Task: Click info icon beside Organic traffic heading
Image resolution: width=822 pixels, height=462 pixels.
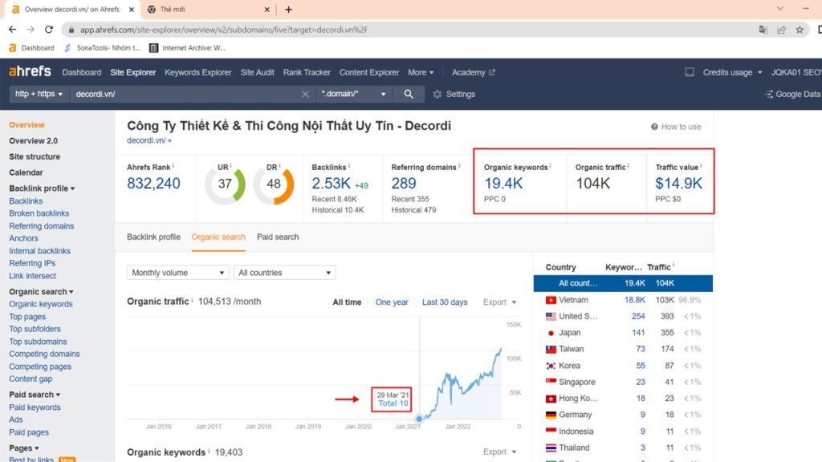Action: (x=192, y=301)
